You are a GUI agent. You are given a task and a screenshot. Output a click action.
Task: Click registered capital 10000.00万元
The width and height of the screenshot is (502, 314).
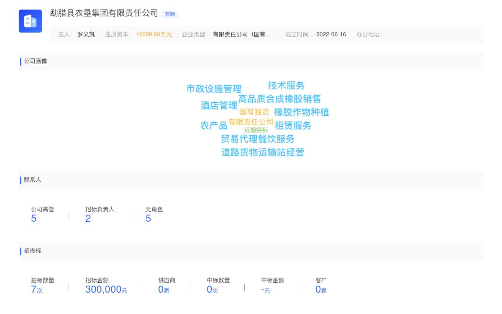[x=154, y=35]
